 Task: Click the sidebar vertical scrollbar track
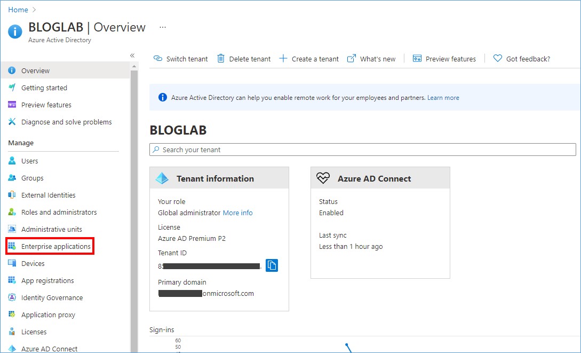(134, 211)
